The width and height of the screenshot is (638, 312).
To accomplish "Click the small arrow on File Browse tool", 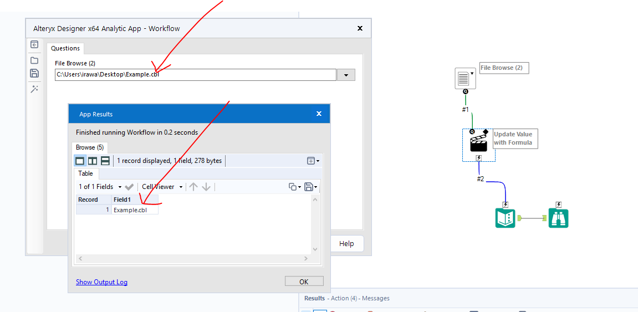I will click(x=472, y=73).
